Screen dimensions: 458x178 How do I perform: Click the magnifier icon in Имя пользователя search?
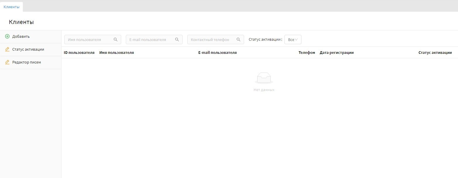pyautogui.click(x=116, y=40)
